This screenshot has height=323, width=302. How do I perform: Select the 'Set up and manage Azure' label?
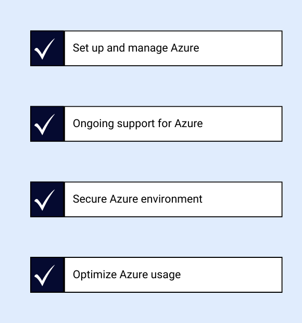[x=136, y=48]
